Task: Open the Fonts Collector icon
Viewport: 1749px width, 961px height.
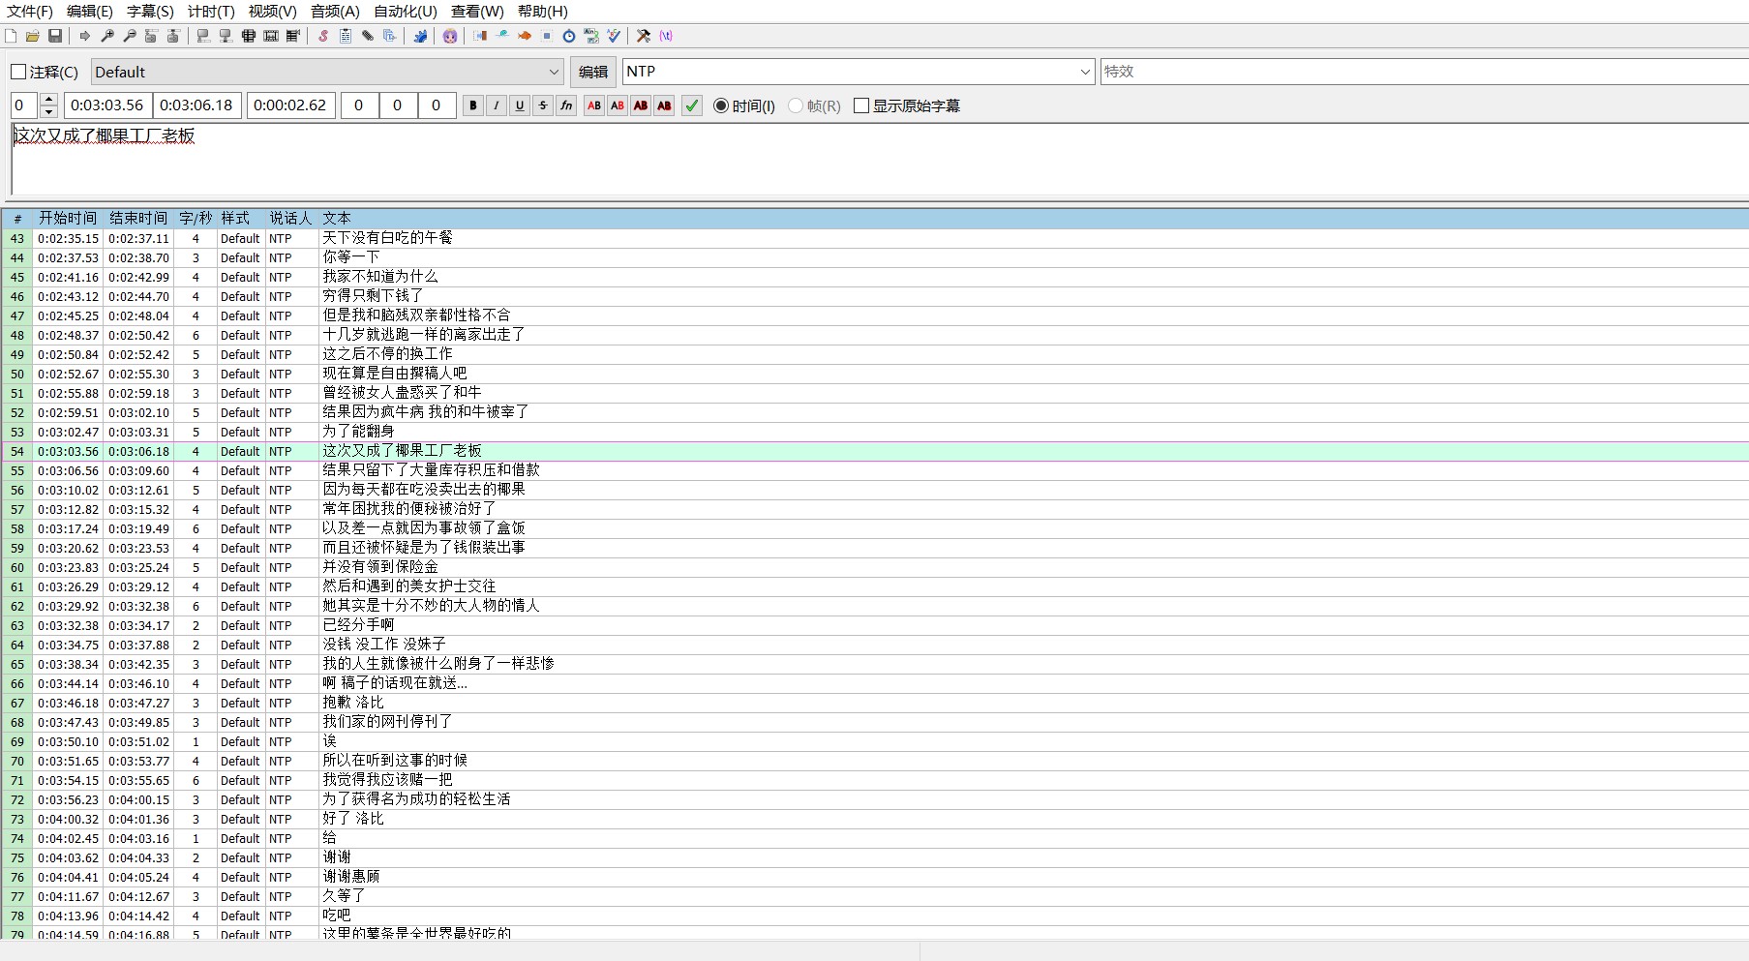Action: coord(390,36)
